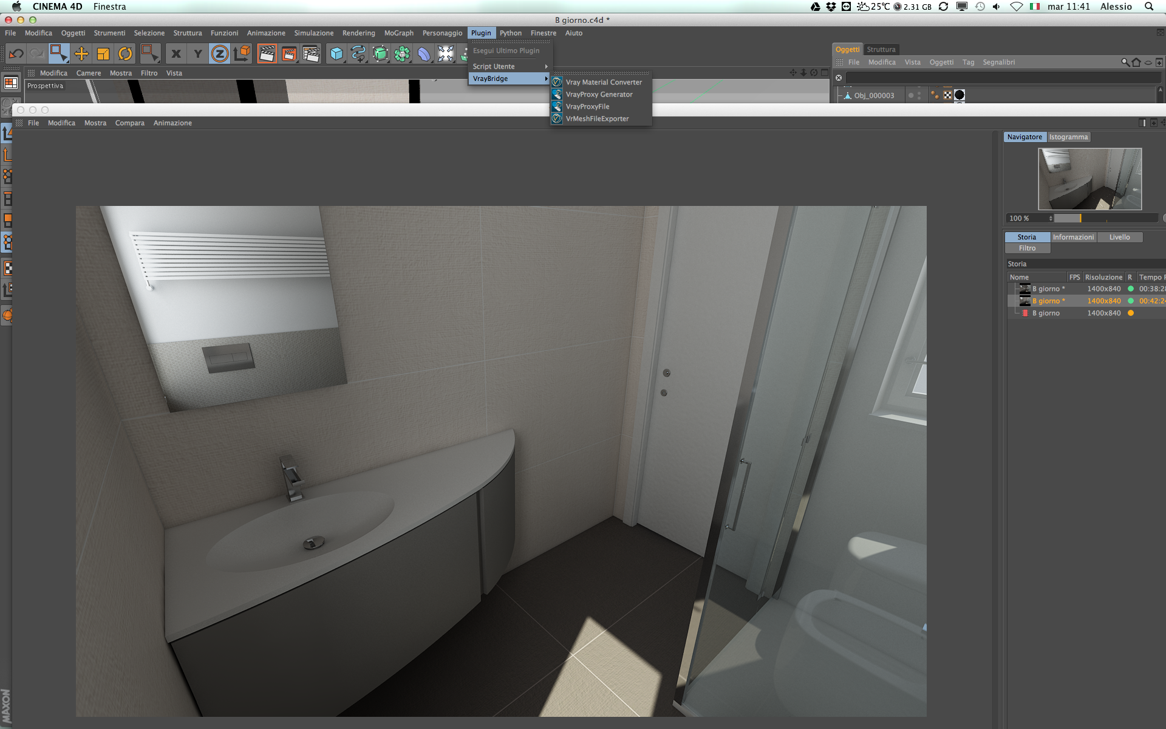This screenshot has width=1166, height=729.
Task: Toggle the X axis lock
Action: coord(176,54)
